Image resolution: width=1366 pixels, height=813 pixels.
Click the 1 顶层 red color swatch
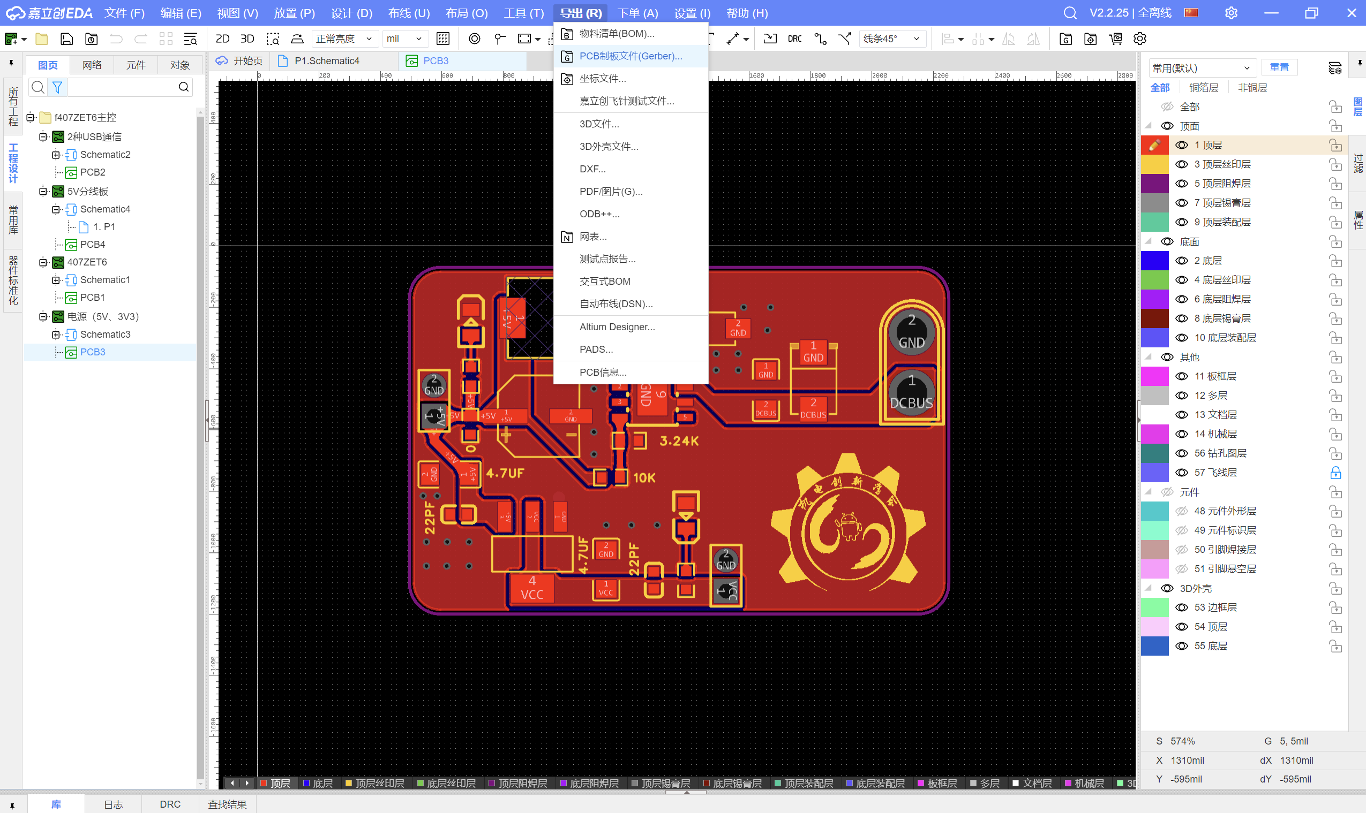tap(1154, 145)
